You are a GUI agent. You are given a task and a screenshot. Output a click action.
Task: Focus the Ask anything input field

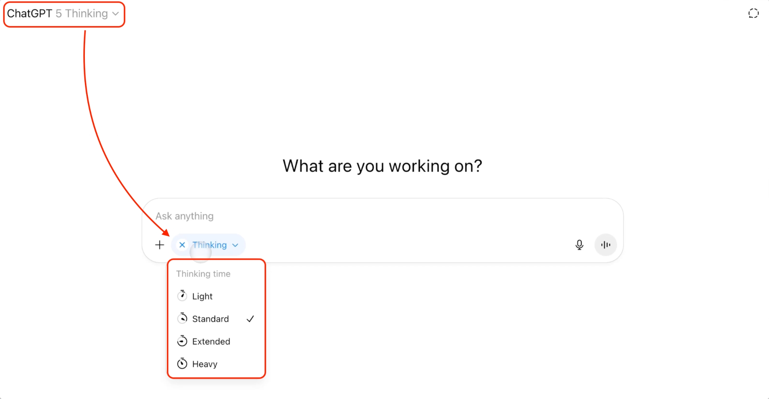pos(382,216)
